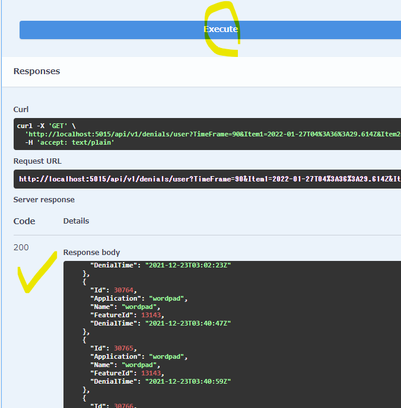
Task: Select the Responses section header
Action: click(x=37, y=71)
